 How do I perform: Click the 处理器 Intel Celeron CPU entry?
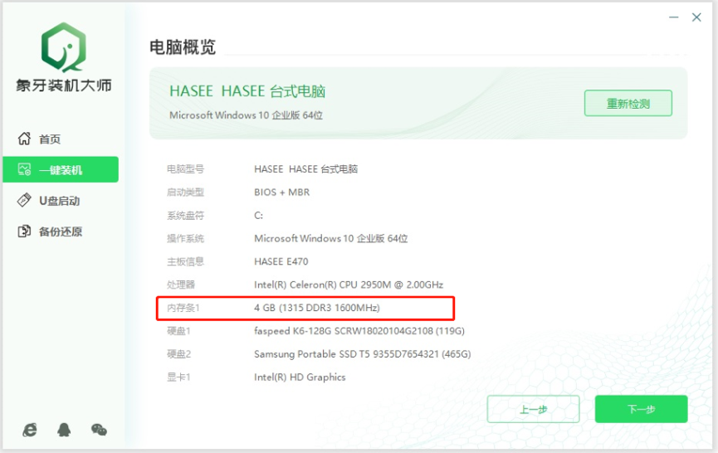pos(348,285)
